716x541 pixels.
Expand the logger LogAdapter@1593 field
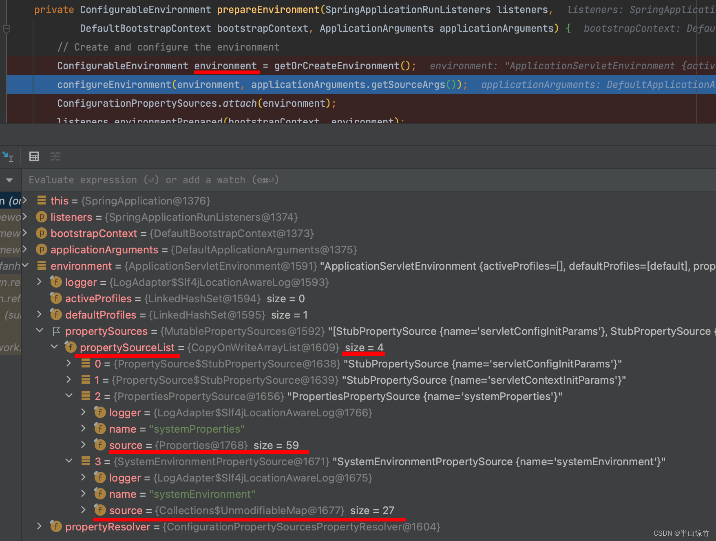coord(39,282)
